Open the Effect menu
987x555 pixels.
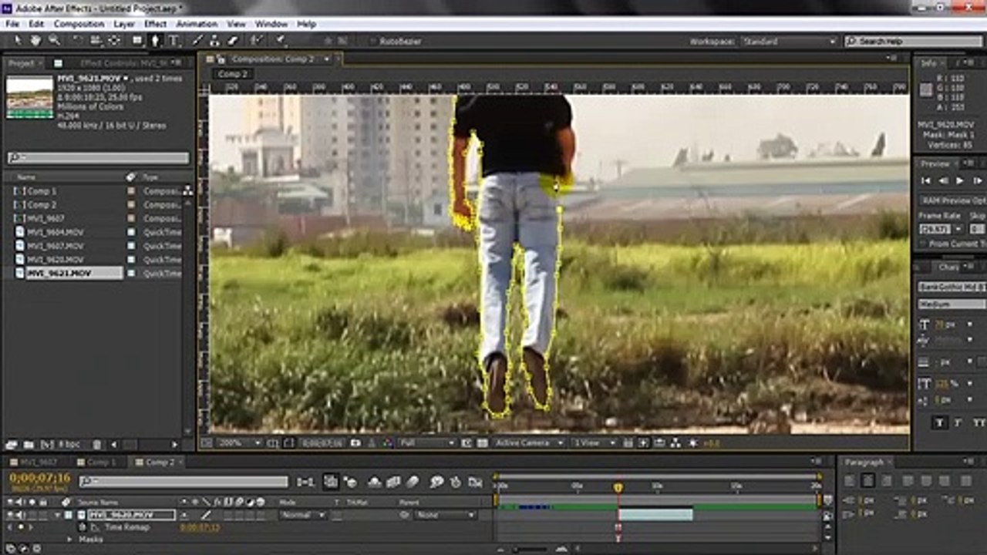[x=155, y=24]
